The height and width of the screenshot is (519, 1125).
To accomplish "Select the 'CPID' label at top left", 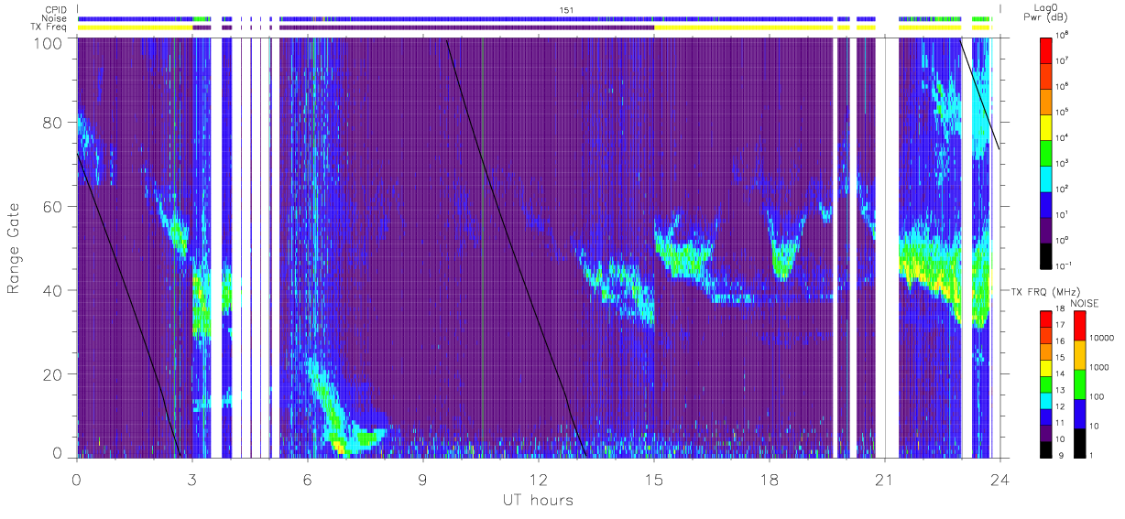I will pos(56,9).
